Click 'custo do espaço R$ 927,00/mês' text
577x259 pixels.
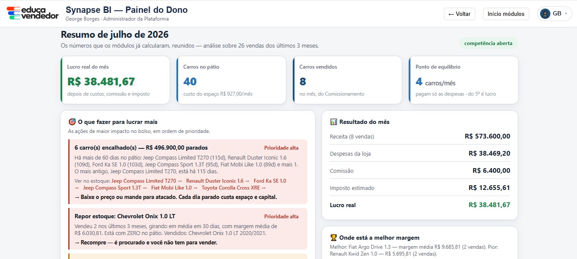(x=218, y=94)
